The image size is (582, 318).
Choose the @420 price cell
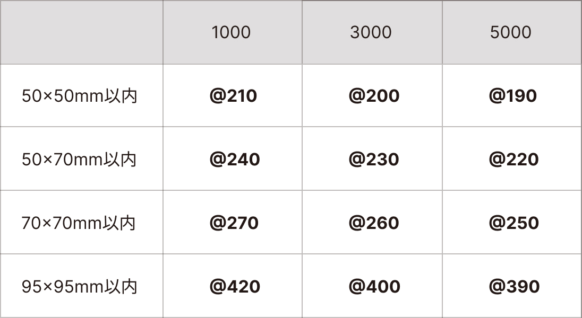click(x=235, y=287)
